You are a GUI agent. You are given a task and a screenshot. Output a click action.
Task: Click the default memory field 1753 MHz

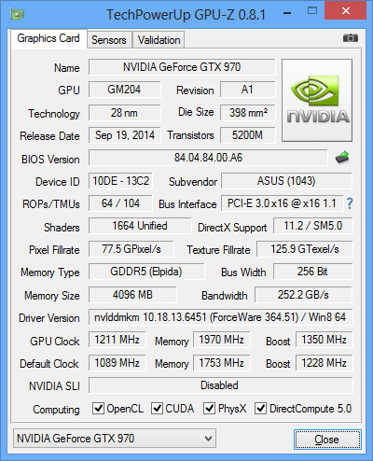[221, 363]
